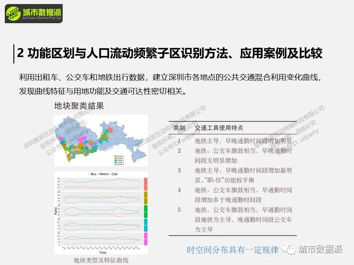
Task: Click the line 段增加多于晚通勤时间段
Action: click(228, 200)
